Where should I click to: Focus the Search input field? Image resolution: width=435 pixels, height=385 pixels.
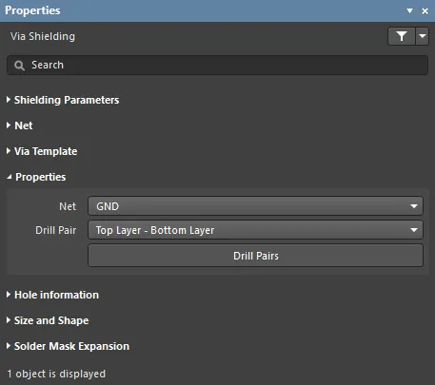(x=217, y=66)
